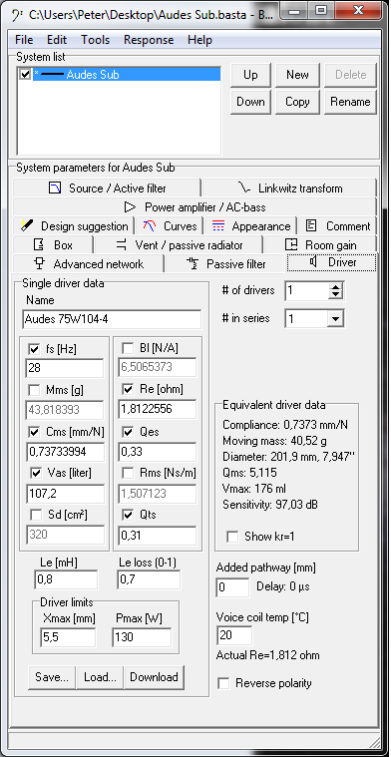
Task: Toggle the Qes checkbox
Action: [x=128, y=432]
